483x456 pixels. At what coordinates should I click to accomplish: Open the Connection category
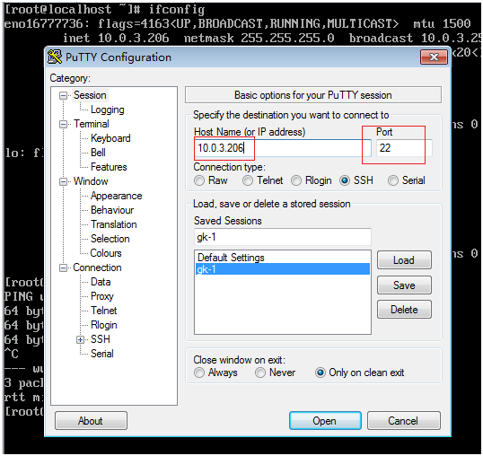97,267
